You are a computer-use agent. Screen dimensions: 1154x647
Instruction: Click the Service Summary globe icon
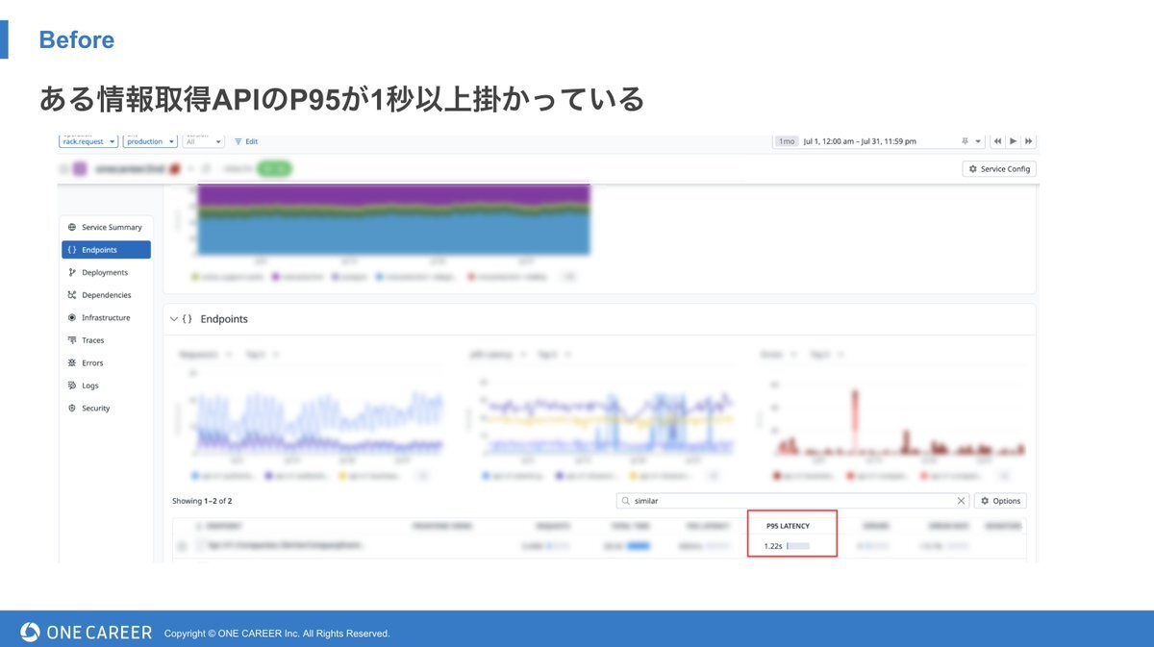tap(72, 227)
